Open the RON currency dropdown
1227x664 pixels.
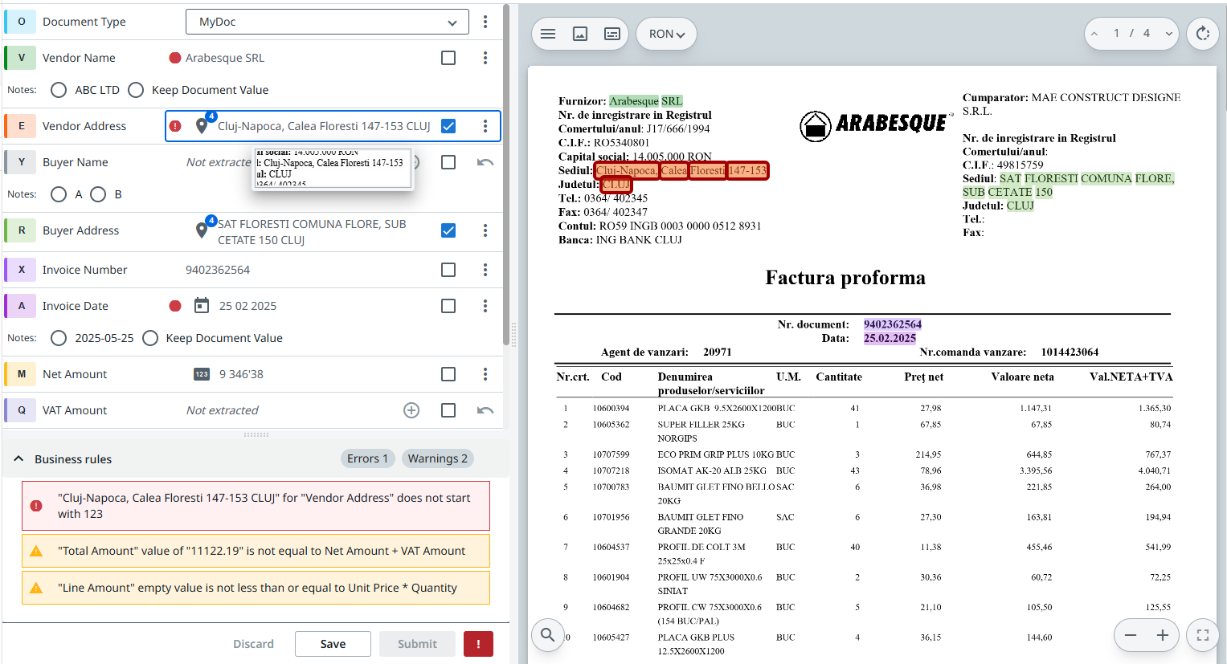667,34
